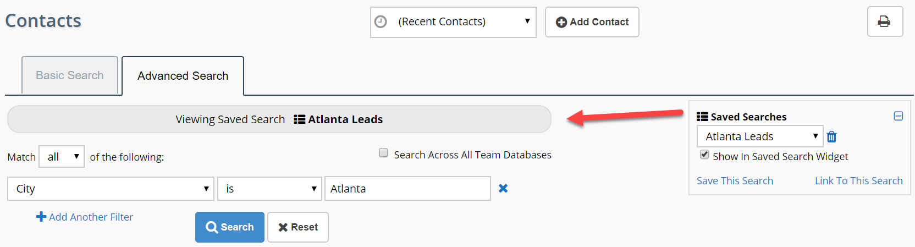Click the blue Search button

click(x=230, y=227)
